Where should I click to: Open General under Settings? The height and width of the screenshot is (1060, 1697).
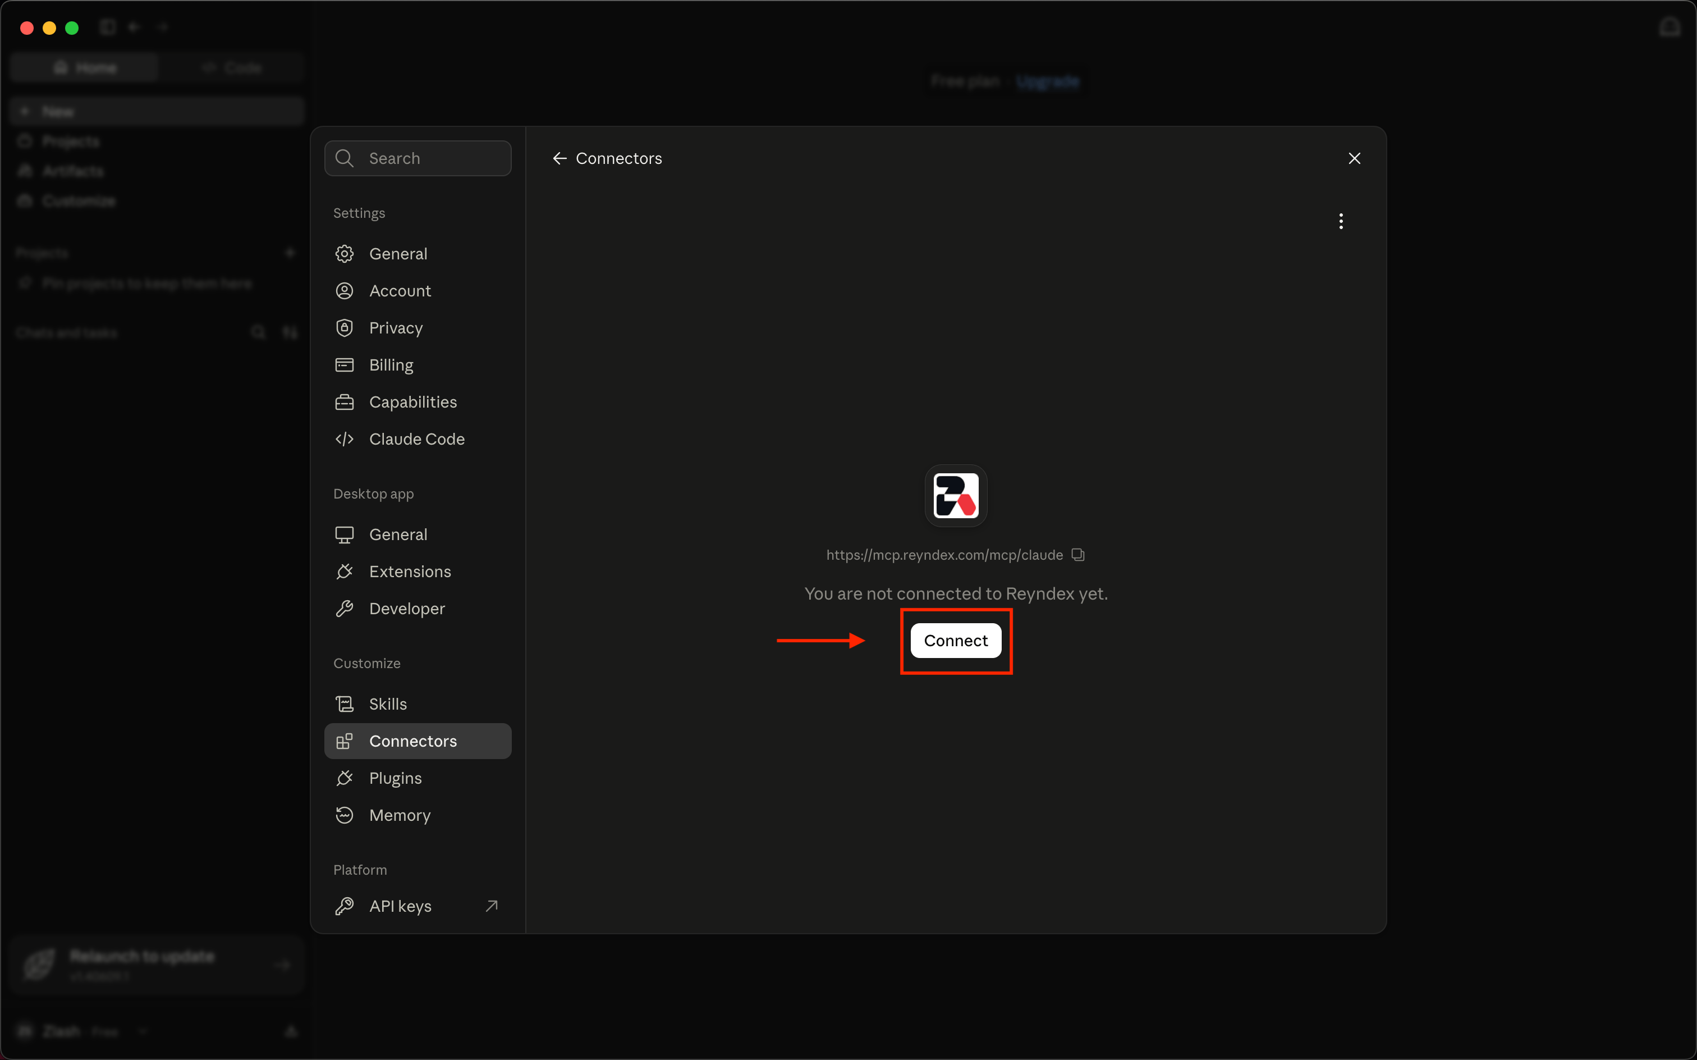coord(418,254)
